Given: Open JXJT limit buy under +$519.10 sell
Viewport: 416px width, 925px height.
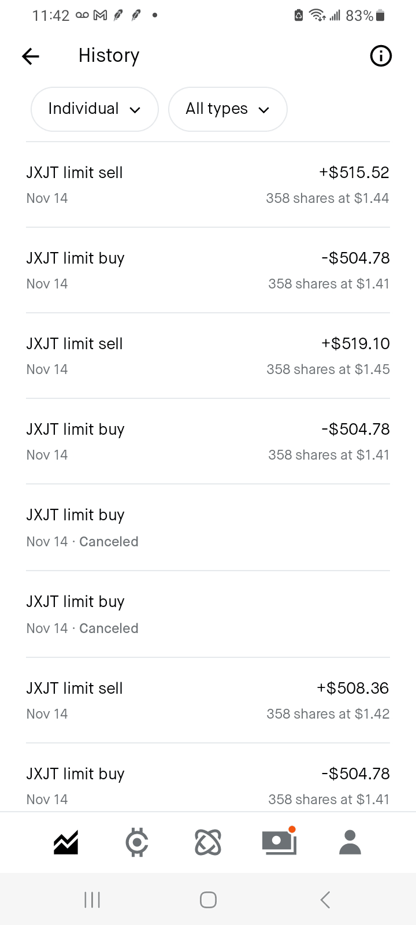Looking at the screenshot, I should coord(208,442).
